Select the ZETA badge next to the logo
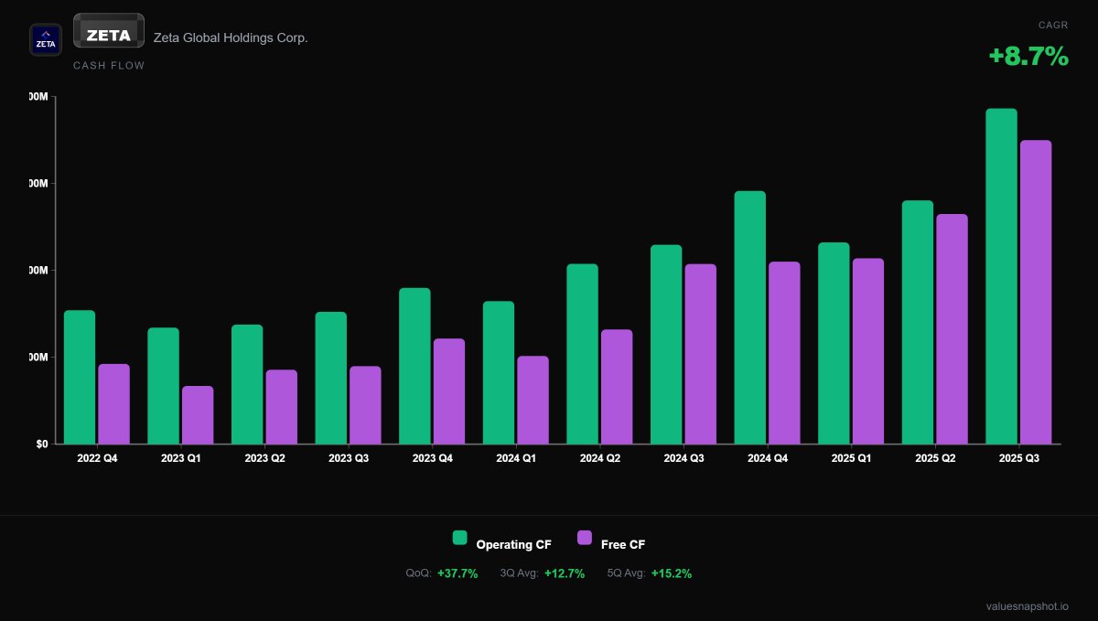Image resolution: width=1098 pixels, height=621 pixels. 108,30
